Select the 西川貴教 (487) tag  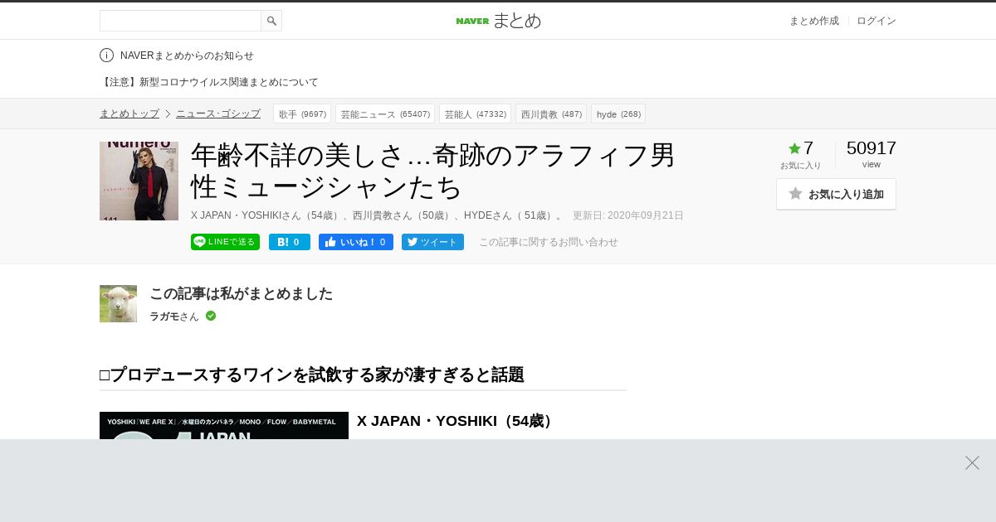tap(551, 114)
